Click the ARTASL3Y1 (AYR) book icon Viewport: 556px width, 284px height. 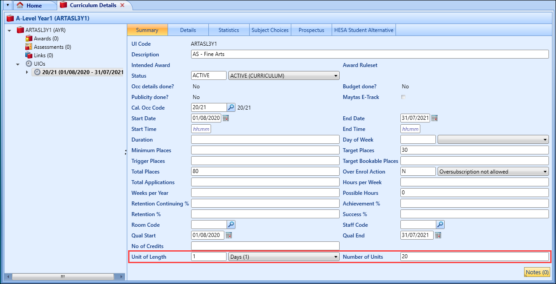[20, 30]
